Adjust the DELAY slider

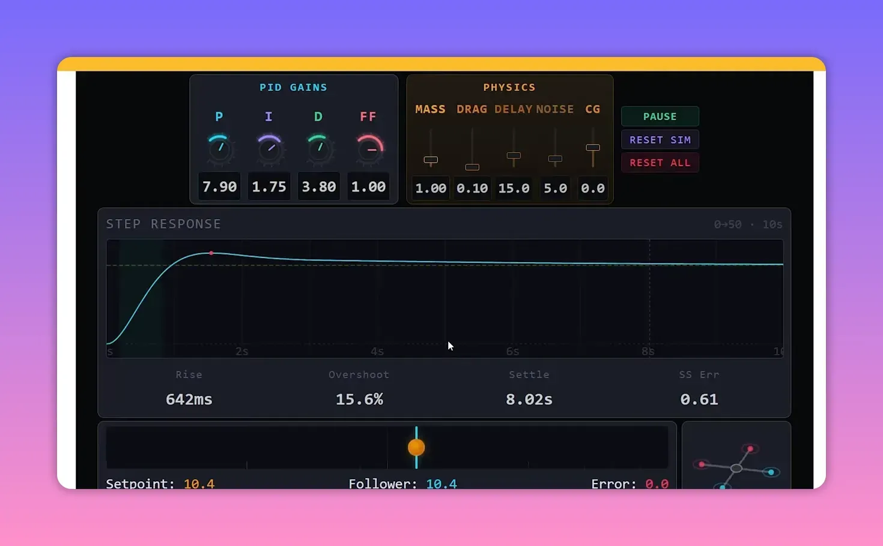pyautogui.click(x=514, y=157)
